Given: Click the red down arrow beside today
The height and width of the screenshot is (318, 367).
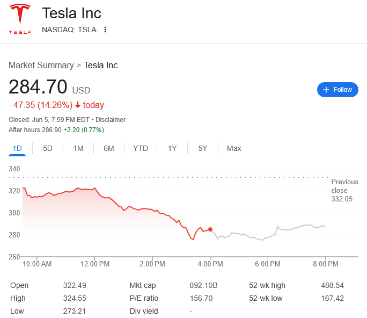Looking at the screenshot, I should [78, 105].
